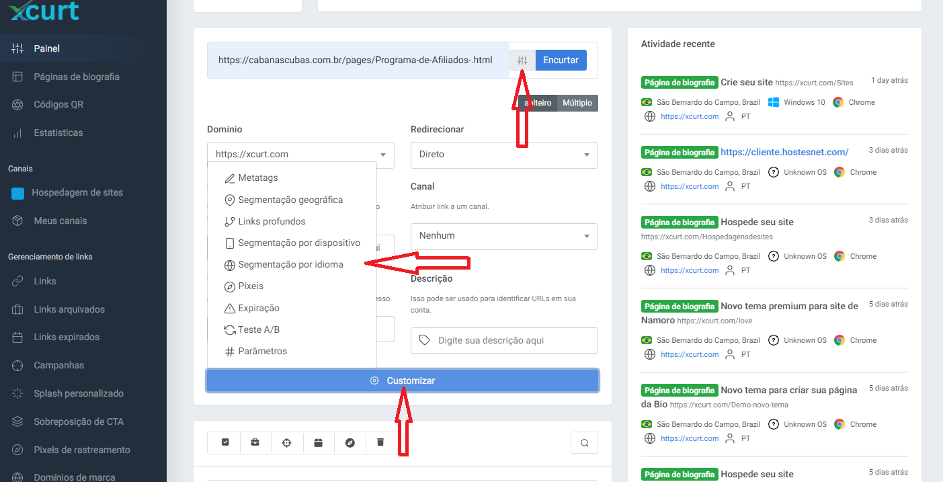The width and height of the screenshot is (943, 482).
Task: Open the cliente.hostesnet.com activity link
Action: 784,152
